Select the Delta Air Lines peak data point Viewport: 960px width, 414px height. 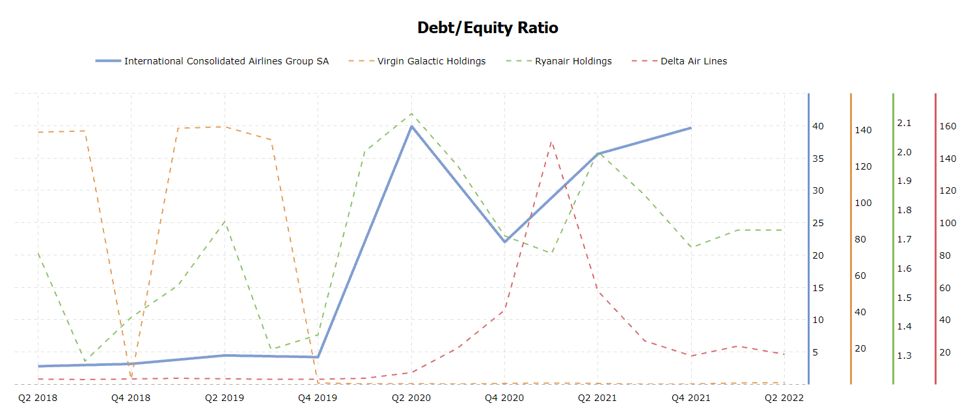pyautogui.click(x=551, y=142)
